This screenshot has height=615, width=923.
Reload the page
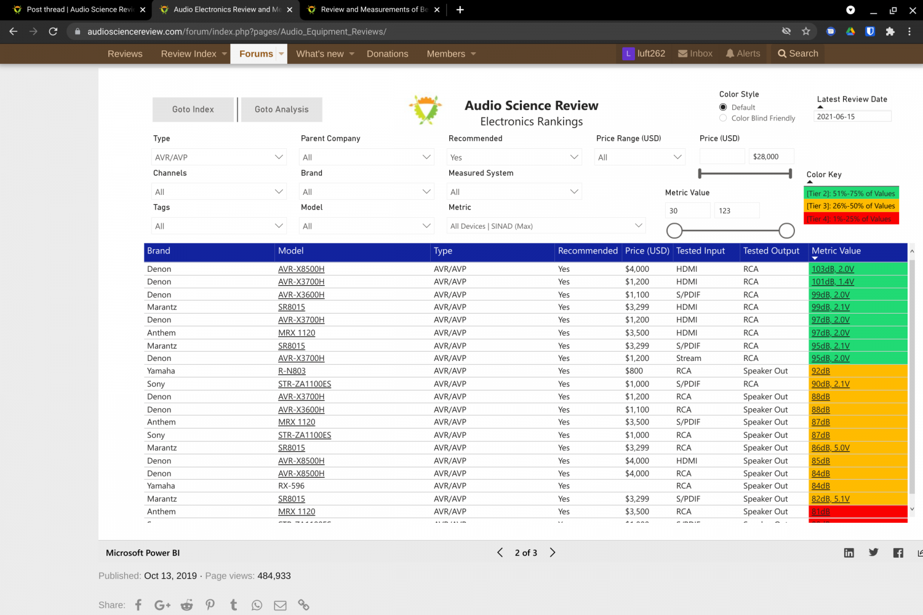click(53, 31)
